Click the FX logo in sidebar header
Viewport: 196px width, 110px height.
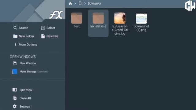[56, 15]
